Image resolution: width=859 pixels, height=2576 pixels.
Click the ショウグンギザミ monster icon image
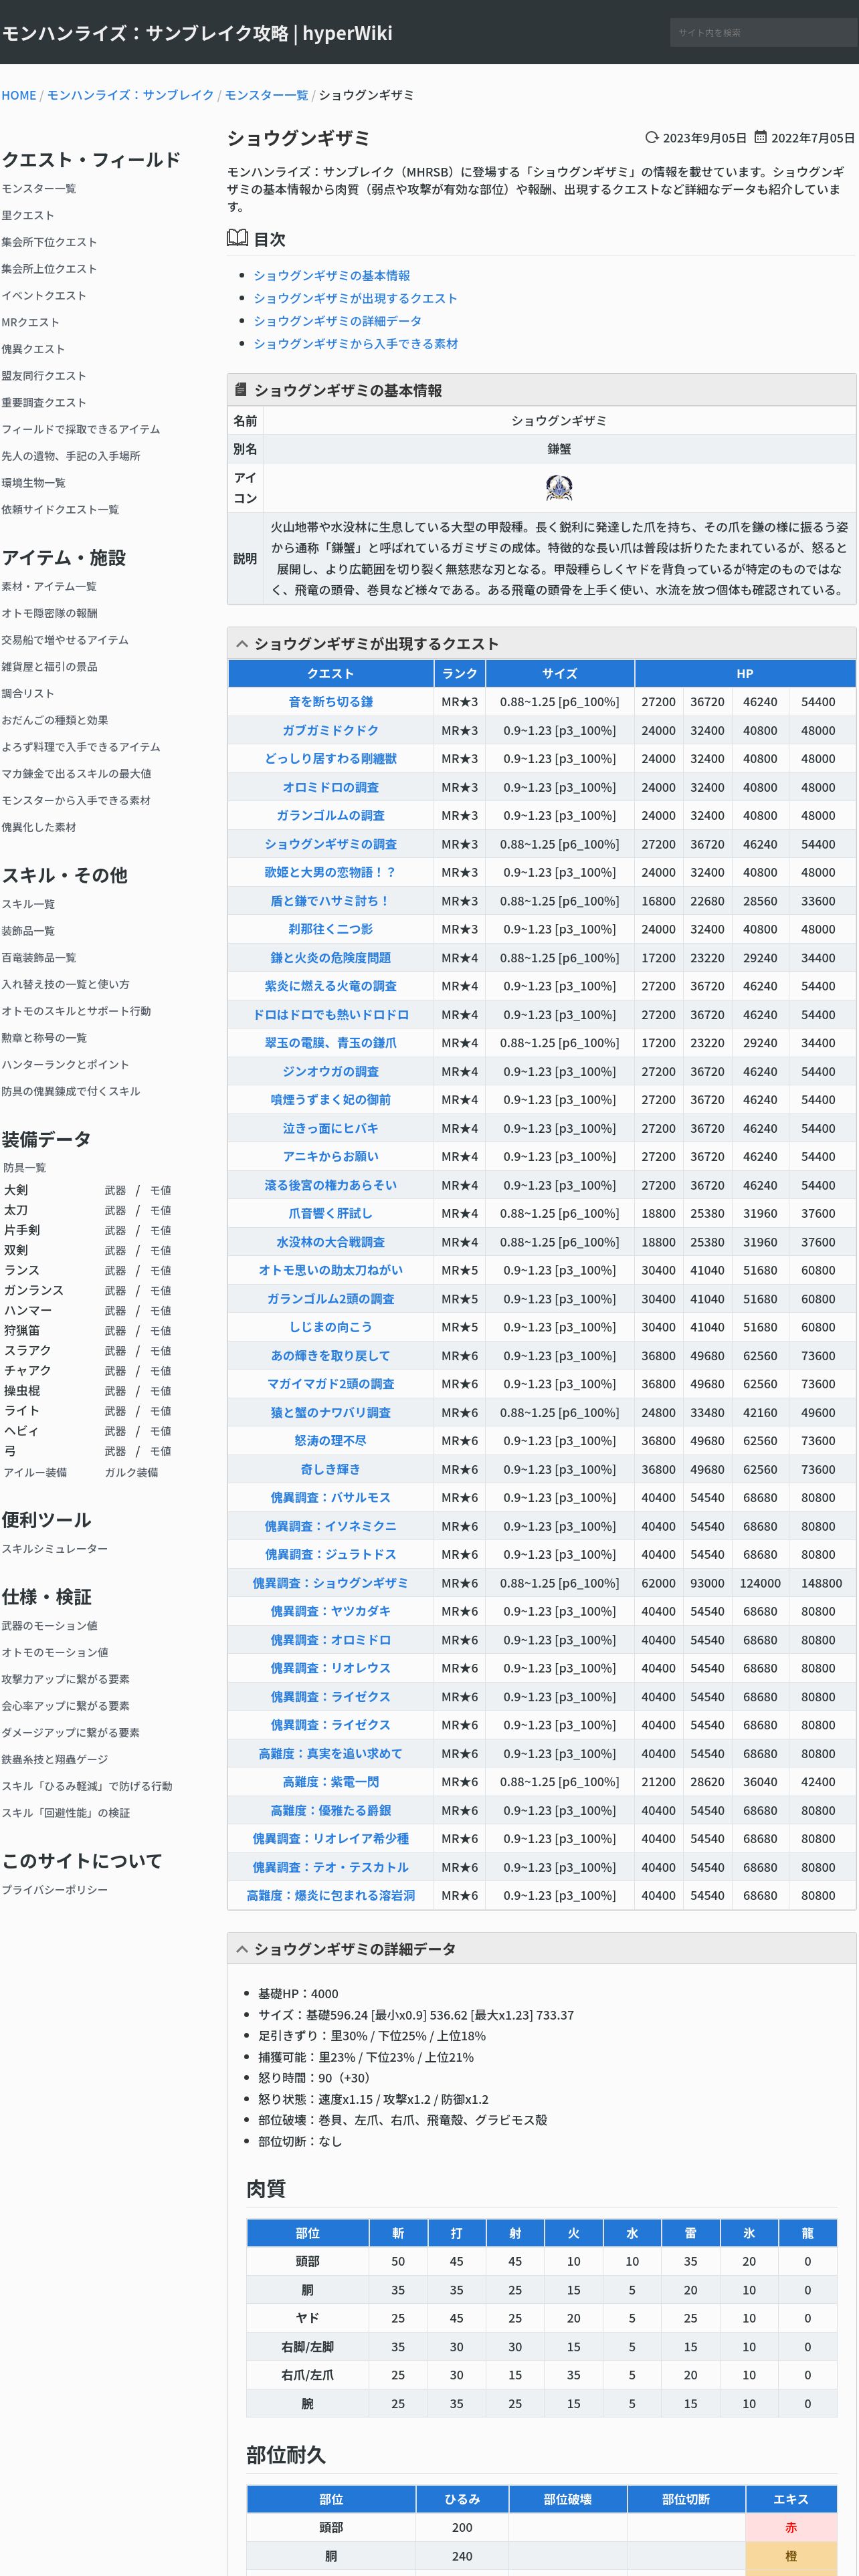(x=559, y=487)
